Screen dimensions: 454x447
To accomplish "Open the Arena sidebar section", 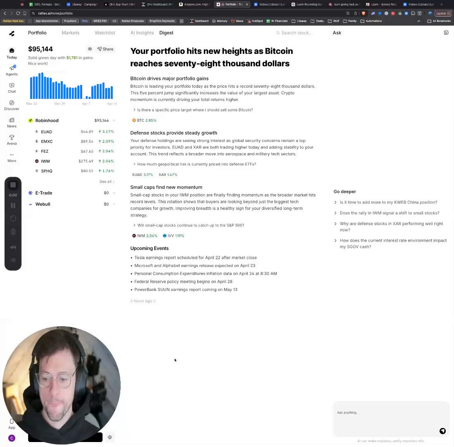I will click(12, 140).
